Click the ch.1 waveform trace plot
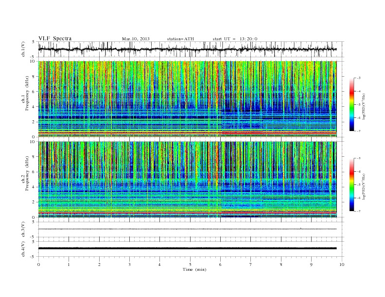This screenshot has height=297, width=385. (187, 49)
